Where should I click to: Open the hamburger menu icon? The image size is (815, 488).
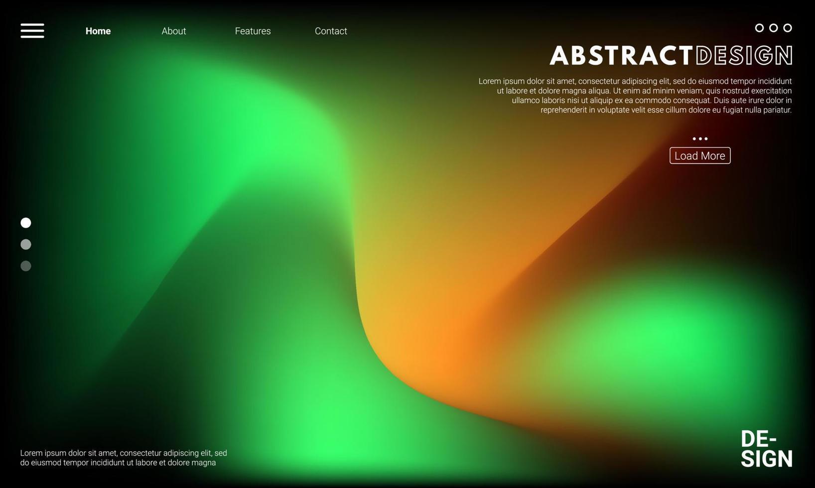coord(32,30)
